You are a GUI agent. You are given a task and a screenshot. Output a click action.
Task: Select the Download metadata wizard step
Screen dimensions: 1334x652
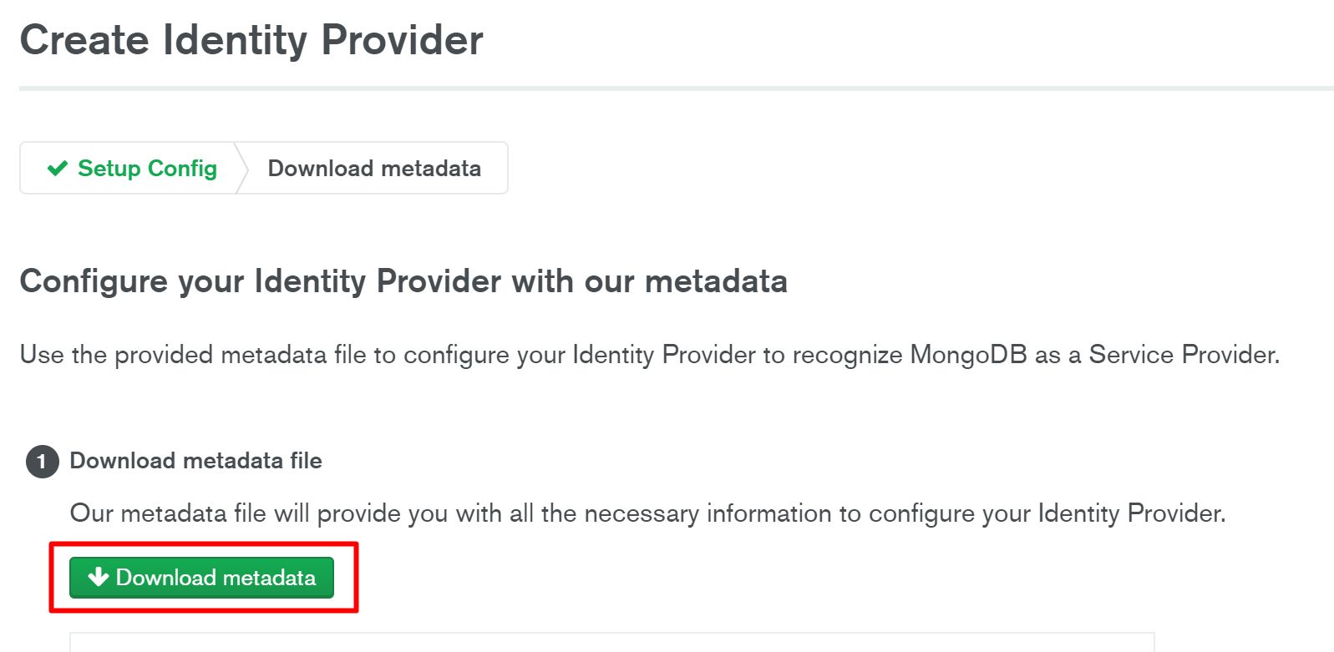point(374,169)
